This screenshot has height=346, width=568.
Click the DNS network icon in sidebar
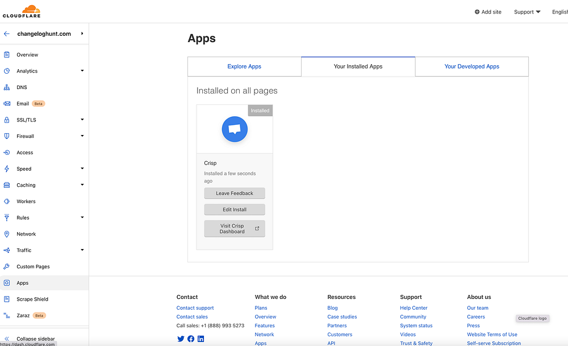(6, 87)
